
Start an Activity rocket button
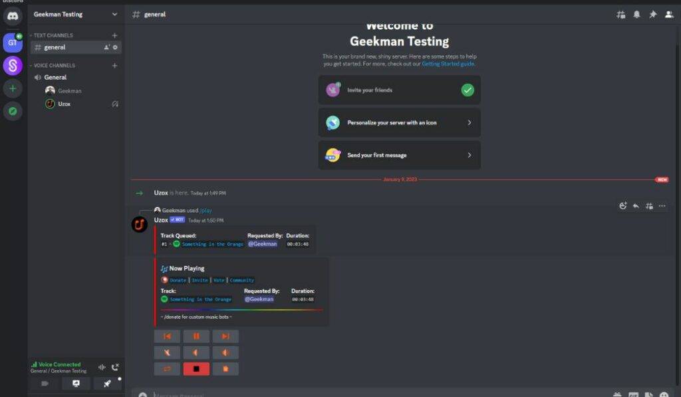(107, 384)
